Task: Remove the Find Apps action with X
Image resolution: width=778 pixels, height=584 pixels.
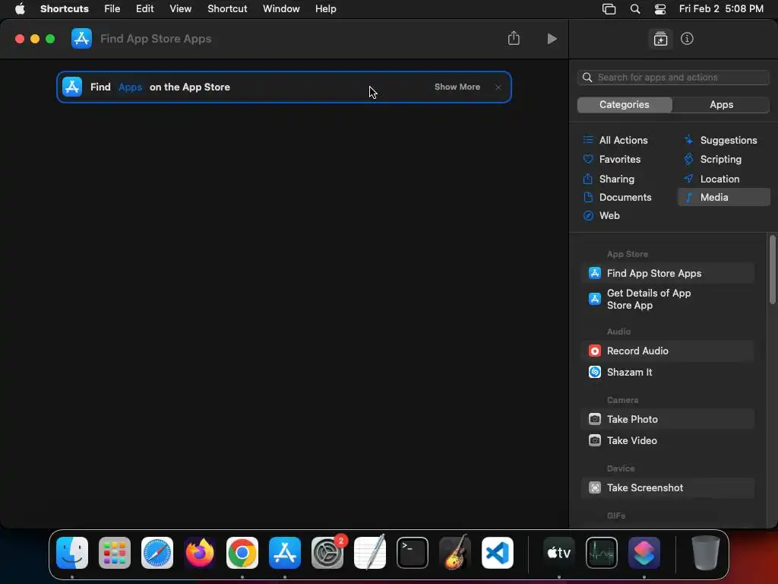Action: (498, 87)
